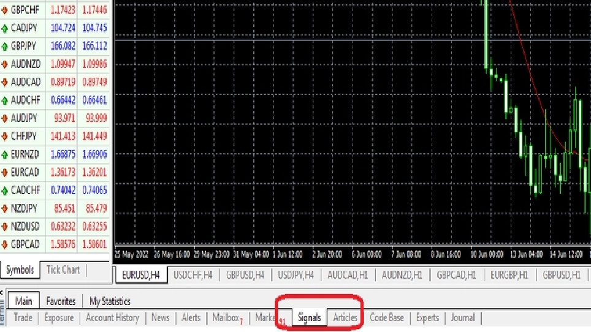The image size is (591, 332).
Task: Select the CADCHF symbol row
Action: [x=55, y=190]
